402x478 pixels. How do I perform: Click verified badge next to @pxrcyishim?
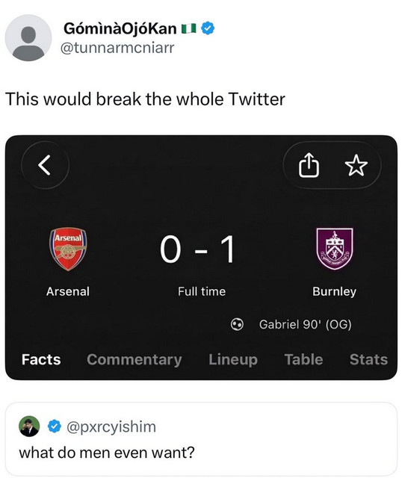55,426
